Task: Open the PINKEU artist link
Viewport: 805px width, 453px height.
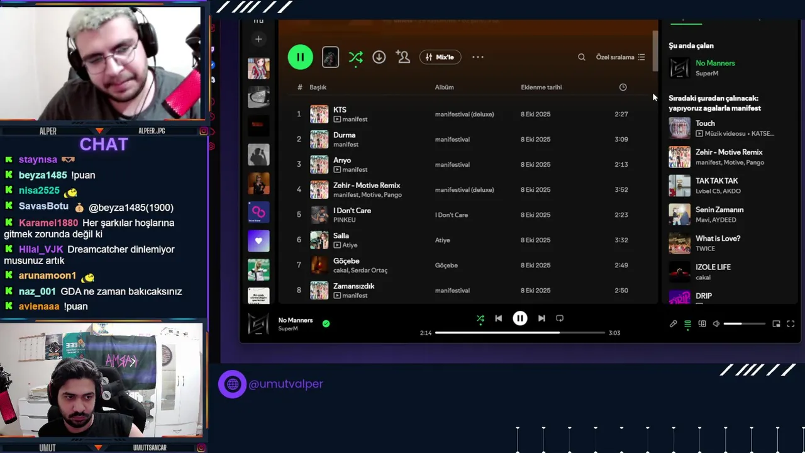Action: tap(344, 220)
